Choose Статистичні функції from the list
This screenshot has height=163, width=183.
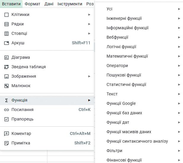[x=126, y=84]
